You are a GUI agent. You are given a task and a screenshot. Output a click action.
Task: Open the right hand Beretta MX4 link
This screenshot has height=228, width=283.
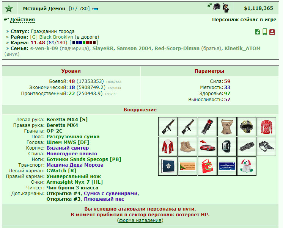[x=62, y=125]
